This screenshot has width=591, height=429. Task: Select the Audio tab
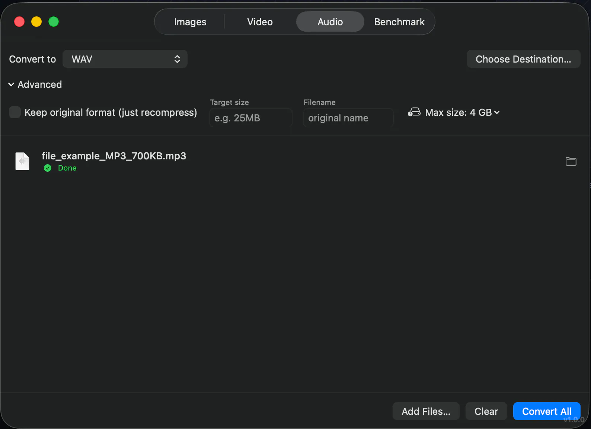coord(330,22)
